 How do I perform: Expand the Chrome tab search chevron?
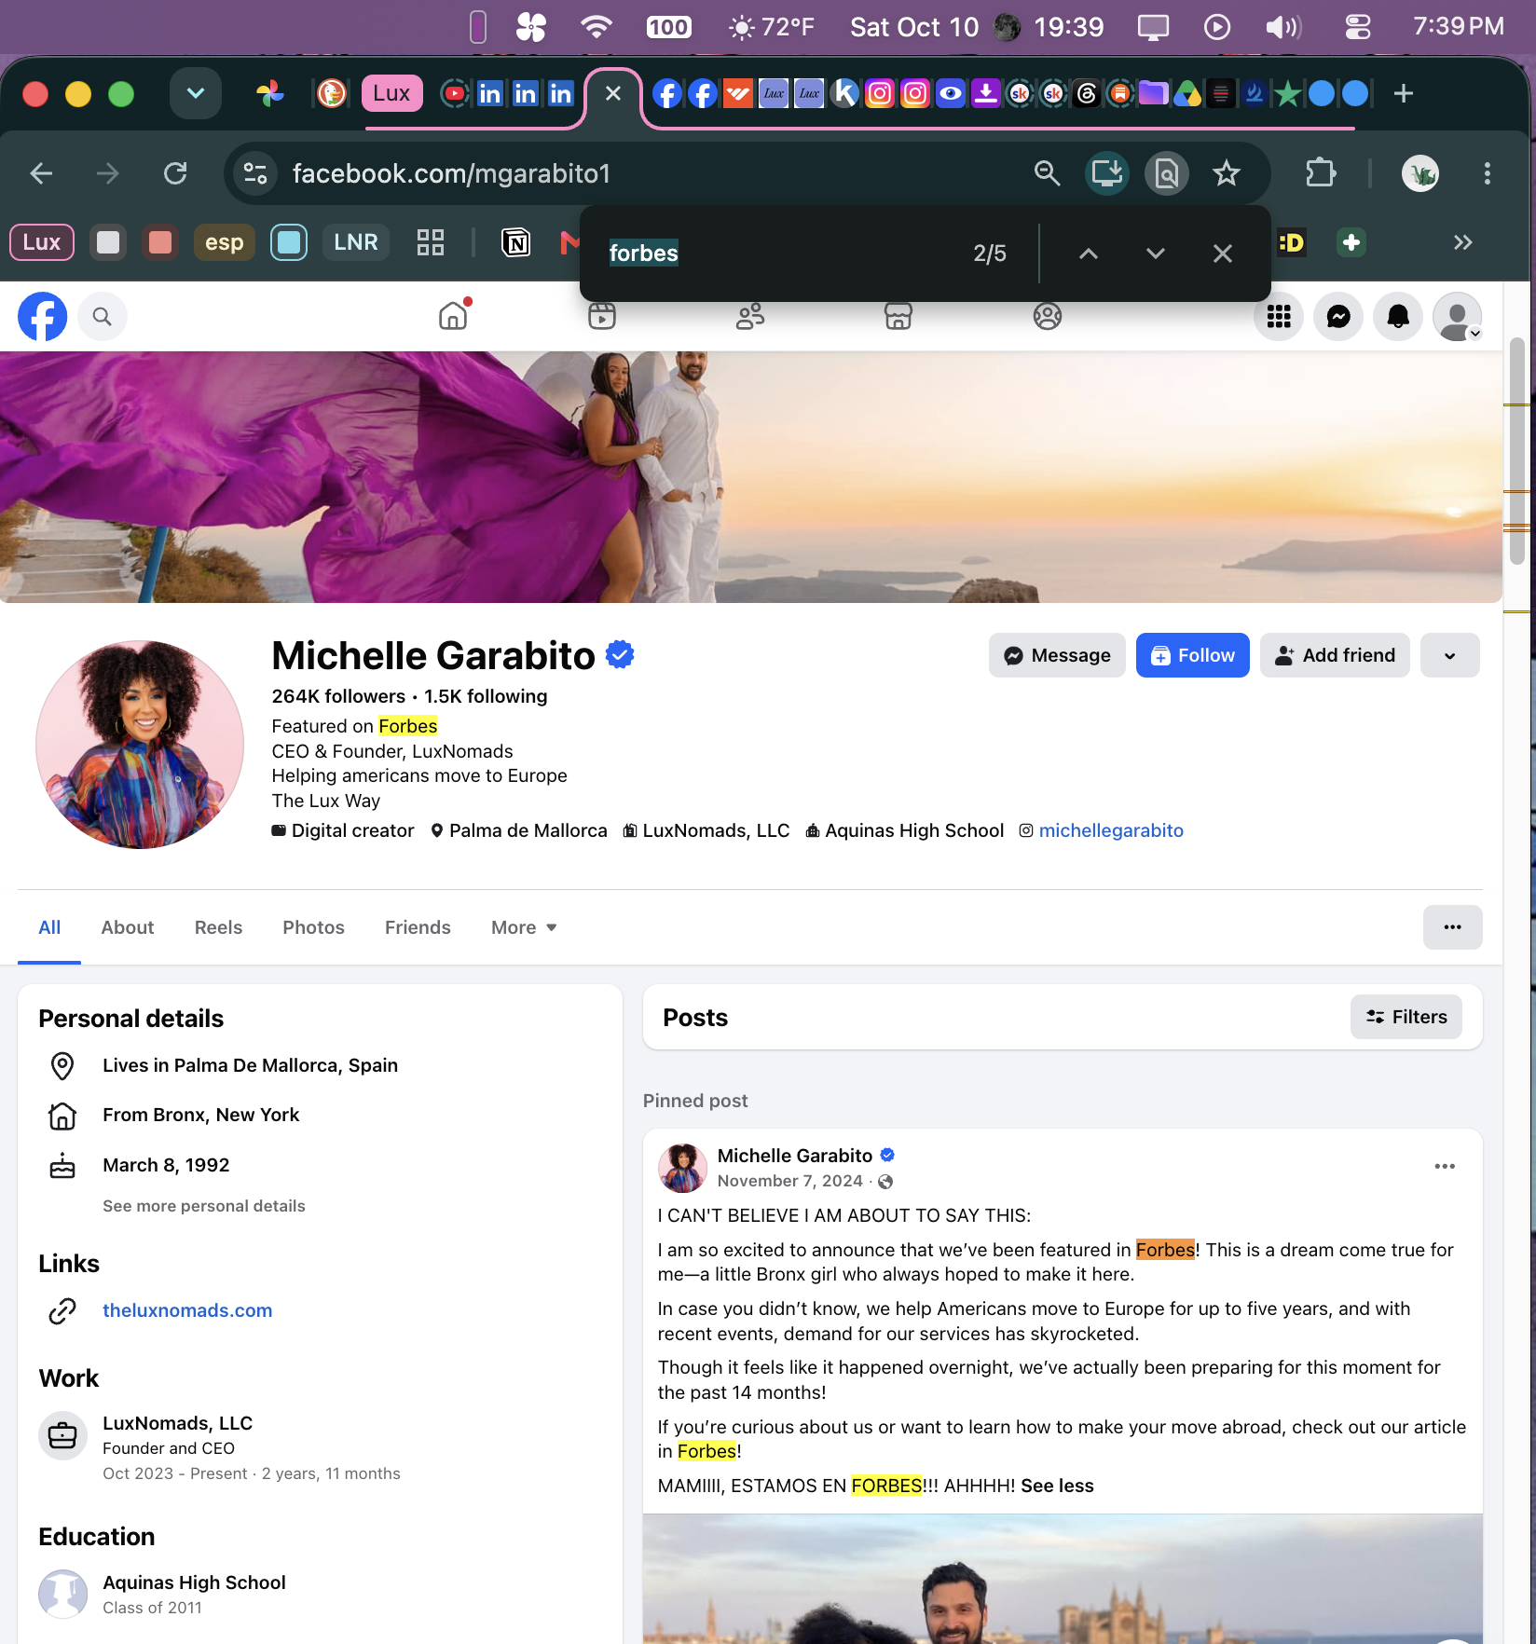click(196, 93)
